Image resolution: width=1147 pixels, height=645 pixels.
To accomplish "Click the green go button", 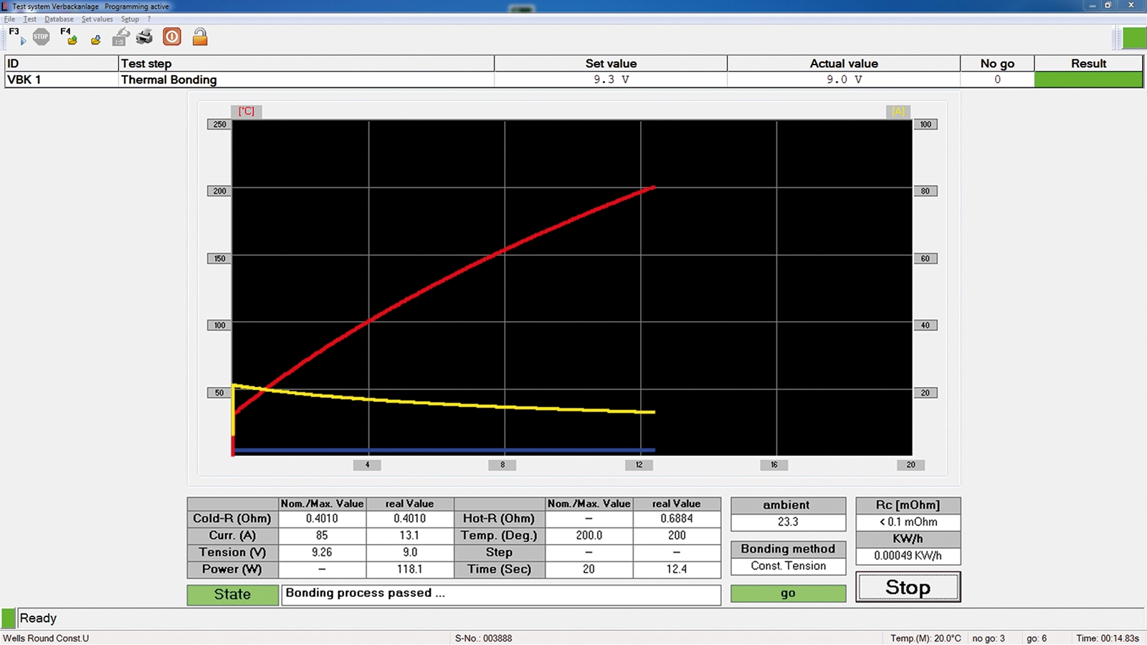I will pyautogui.click(x=788, y=593).
